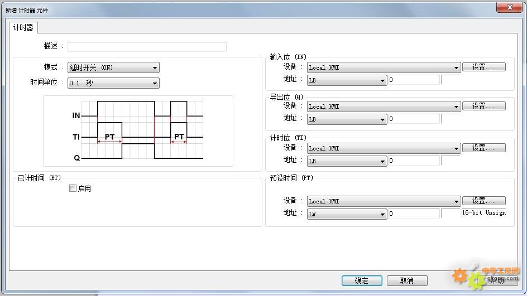The image size is (527, 296).
Task: Switch to the 计时器 tab
Action: [23, 27]
